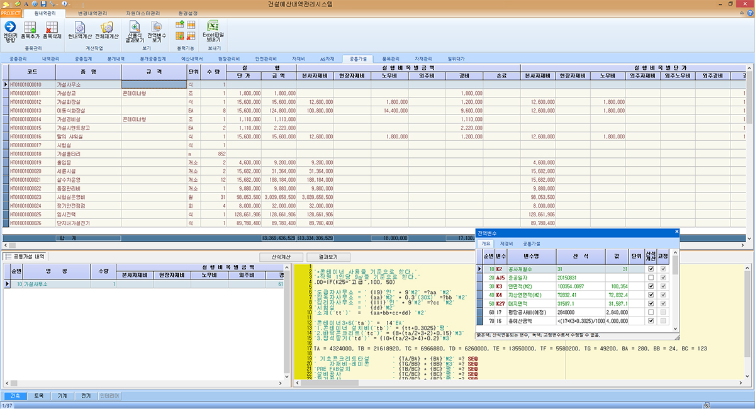This screenshot has height=409, width=755.
Task: Switch to 변경내역관리 ribbon tab
Action: tap(91, 13)
